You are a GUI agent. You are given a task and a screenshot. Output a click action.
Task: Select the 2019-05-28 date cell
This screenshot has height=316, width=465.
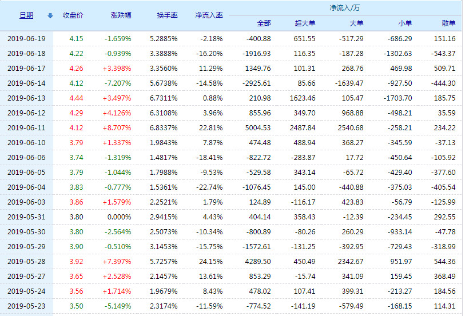pos(26,262)
